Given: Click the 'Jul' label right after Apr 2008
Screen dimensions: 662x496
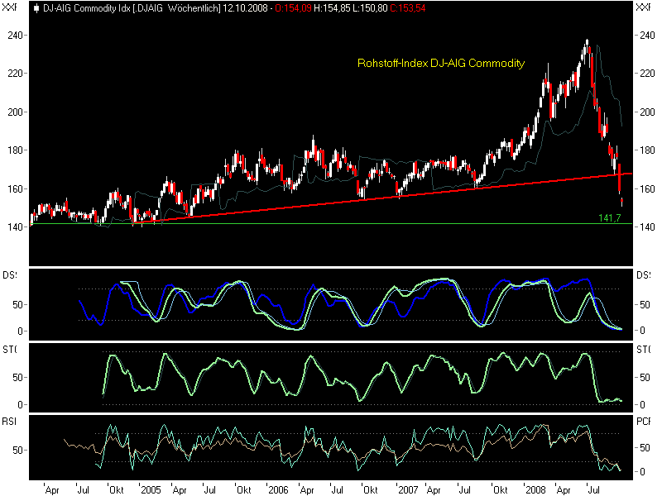Looking at the screenshot, I should 593,489.
